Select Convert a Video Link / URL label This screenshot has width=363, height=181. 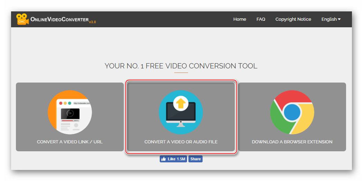(x=70, y=142)
